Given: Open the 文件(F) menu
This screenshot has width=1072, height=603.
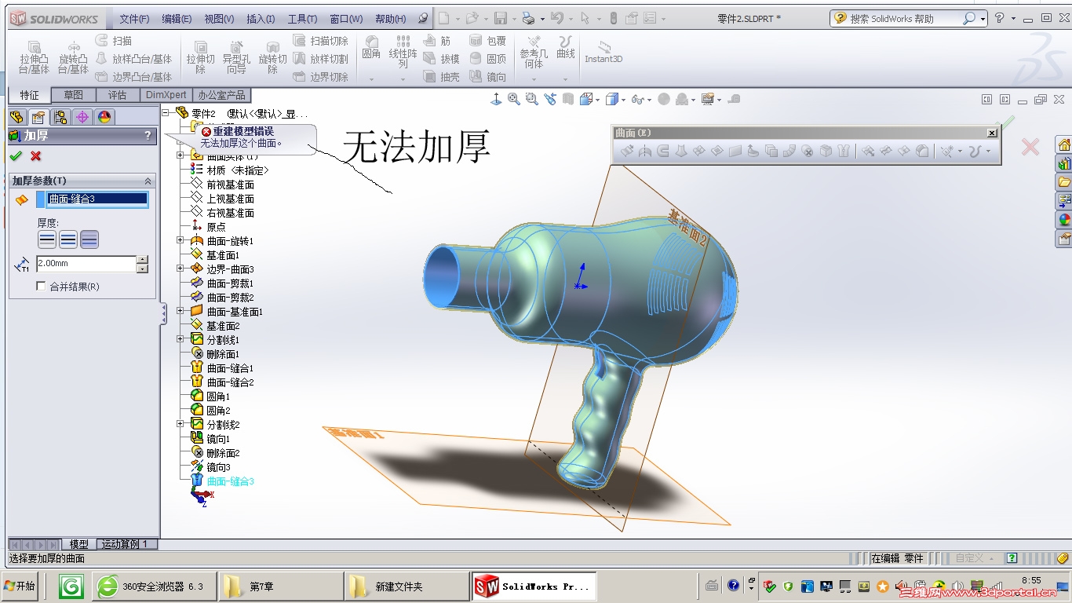Looking at the screenshot, I should [134, 19].
